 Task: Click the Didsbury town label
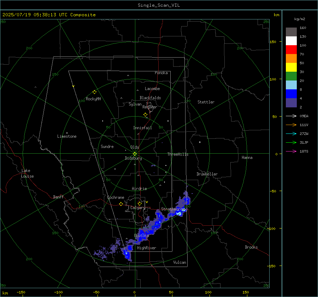133,158
